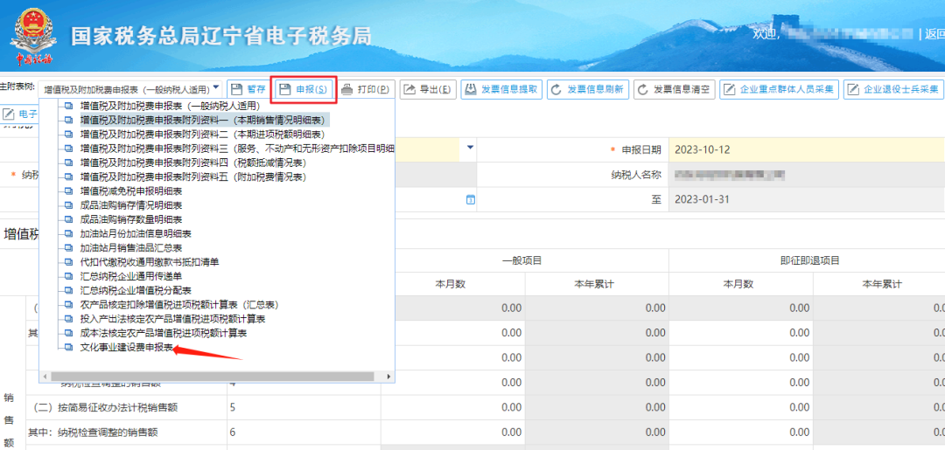Click the 导出(E) export button

point(429,90)
